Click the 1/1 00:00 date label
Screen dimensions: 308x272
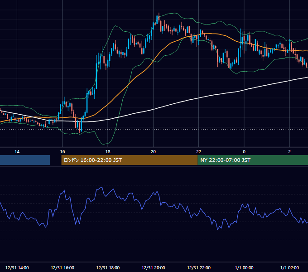(244, 267)
